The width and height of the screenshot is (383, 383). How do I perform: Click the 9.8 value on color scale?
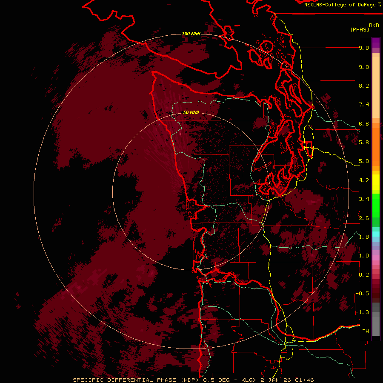(x=364, y=48)
